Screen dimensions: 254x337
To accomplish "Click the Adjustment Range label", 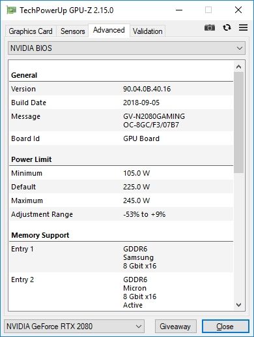I will [42, 214].
